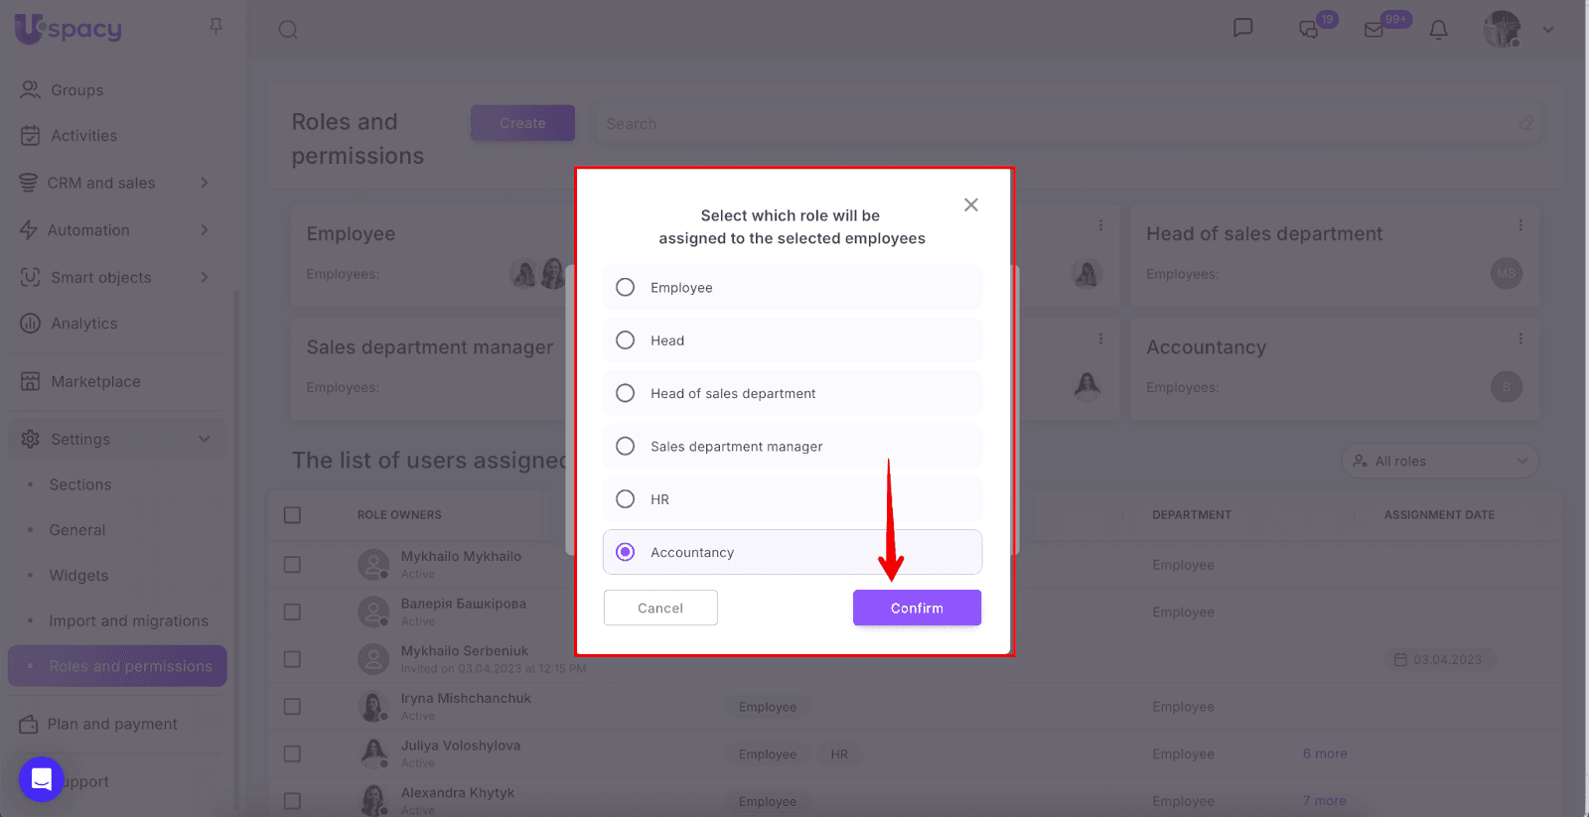Confirm the role assignment
1589x817 pixels.
916,608
